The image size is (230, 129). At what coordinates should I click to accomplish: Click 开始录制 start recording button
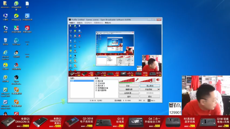pos(149,89)
